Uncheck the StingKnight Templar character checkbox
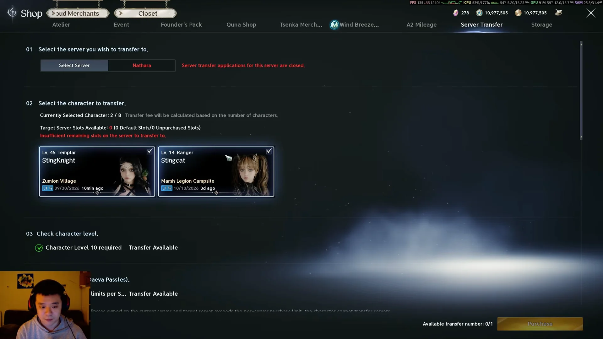The width and height of the screenshot is (603, 339). (149, 152)
